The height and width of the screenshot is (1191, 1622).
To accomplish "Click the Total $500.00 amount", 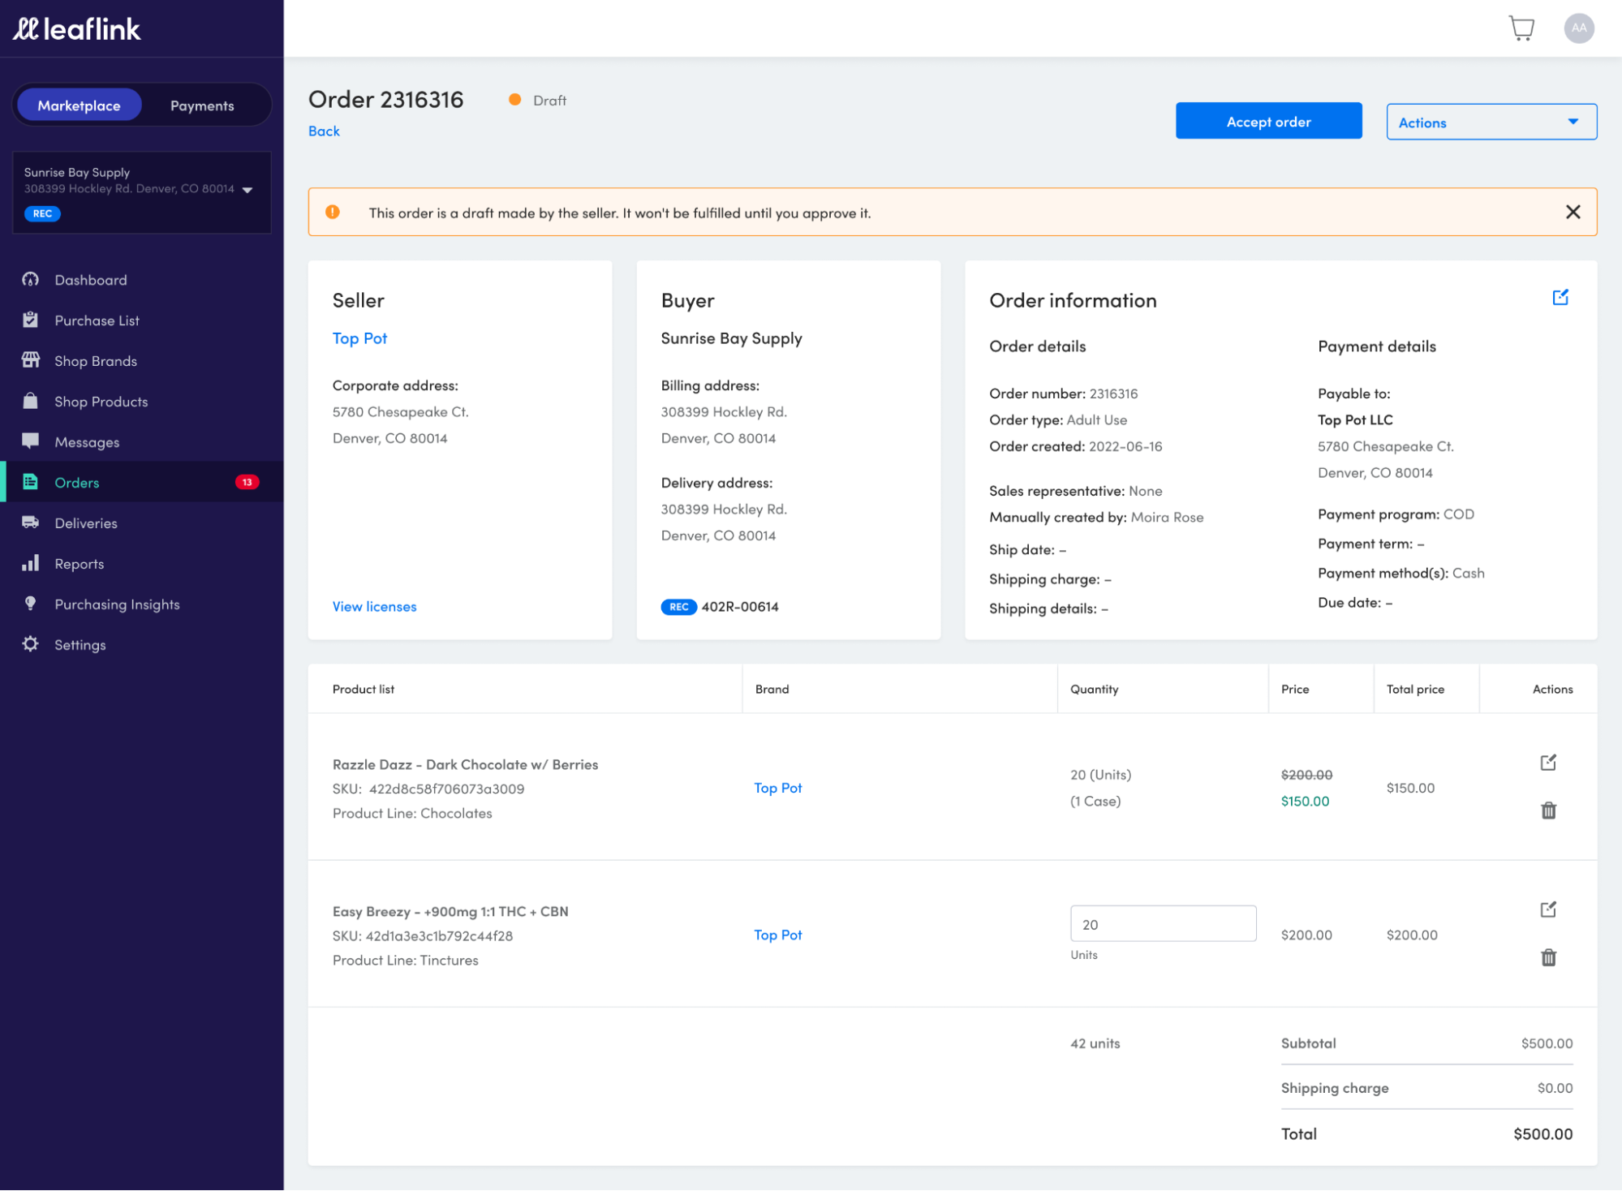I will (x=1542, y=1134).
